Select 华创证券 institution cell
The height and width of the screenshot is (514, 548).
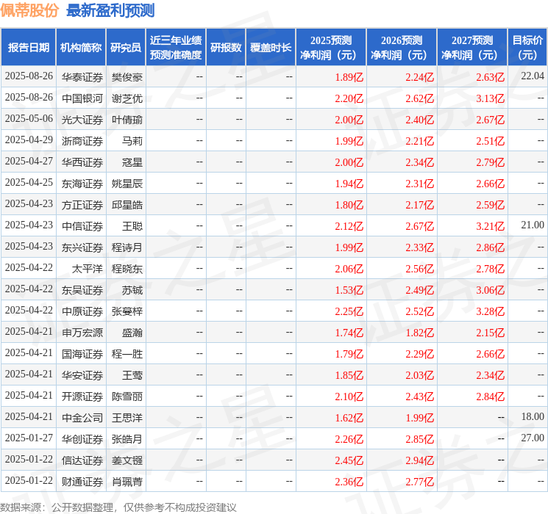point(82,439)
